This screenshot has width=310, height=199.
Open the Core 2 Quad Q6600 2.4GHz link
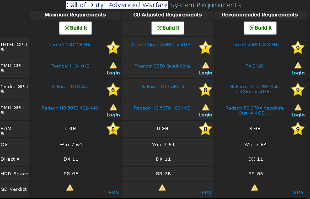pos(162,45)
